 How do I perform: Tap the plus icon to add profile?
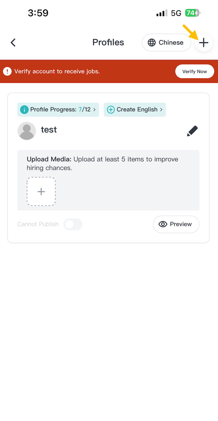(x=204, y=42)
